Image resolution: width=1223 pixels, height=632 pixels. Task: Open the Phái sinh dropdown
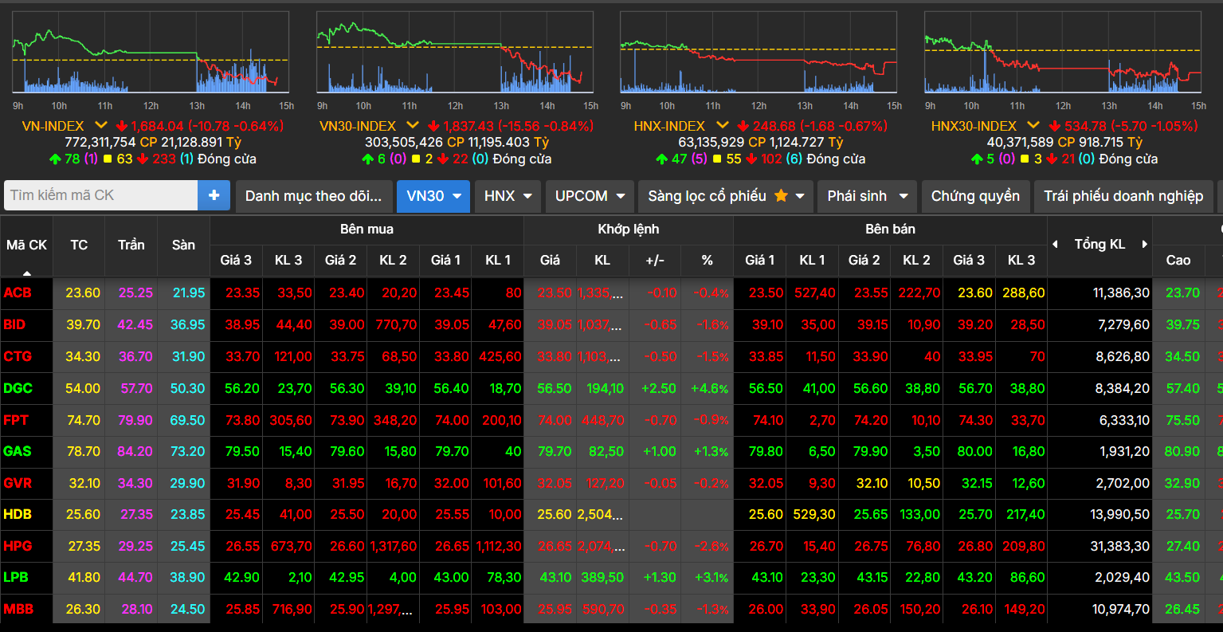867,196
